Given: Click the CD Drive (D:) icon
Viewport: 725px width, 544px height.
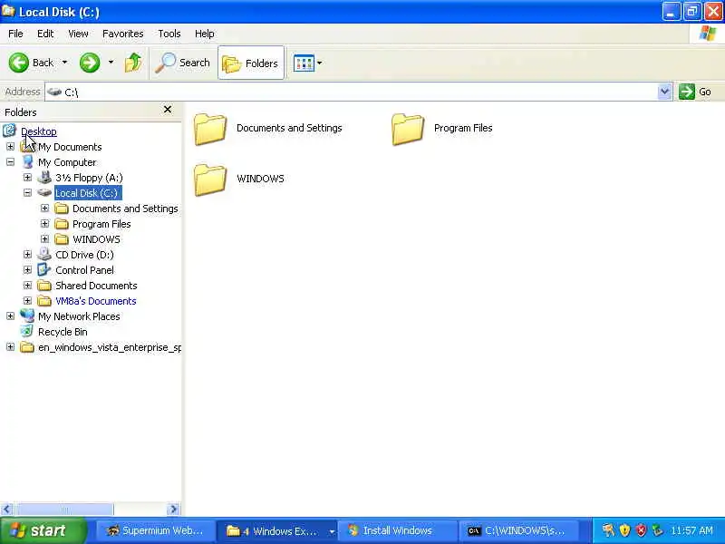Looking at the screenshot, I should (x=44, y=254).
